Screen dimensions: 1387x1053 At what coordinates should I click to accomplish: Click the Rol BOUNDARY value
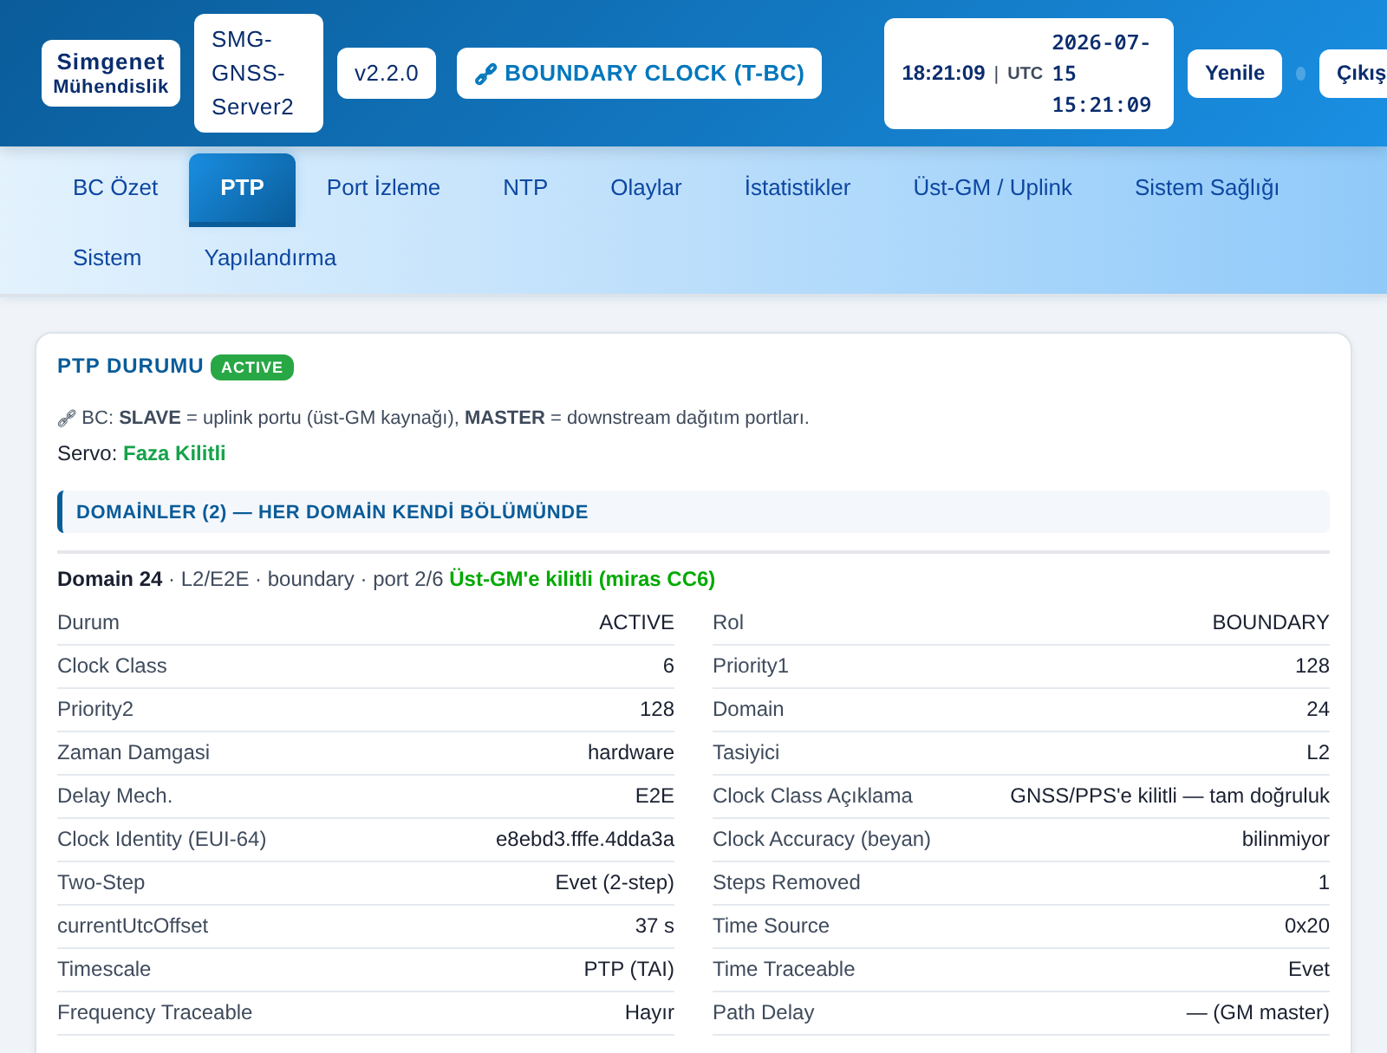1270,622
